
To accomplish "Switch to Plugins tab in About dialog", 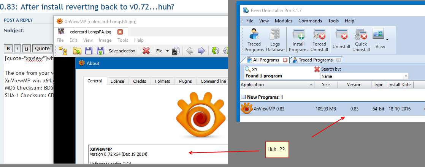I will click(186, 81).
